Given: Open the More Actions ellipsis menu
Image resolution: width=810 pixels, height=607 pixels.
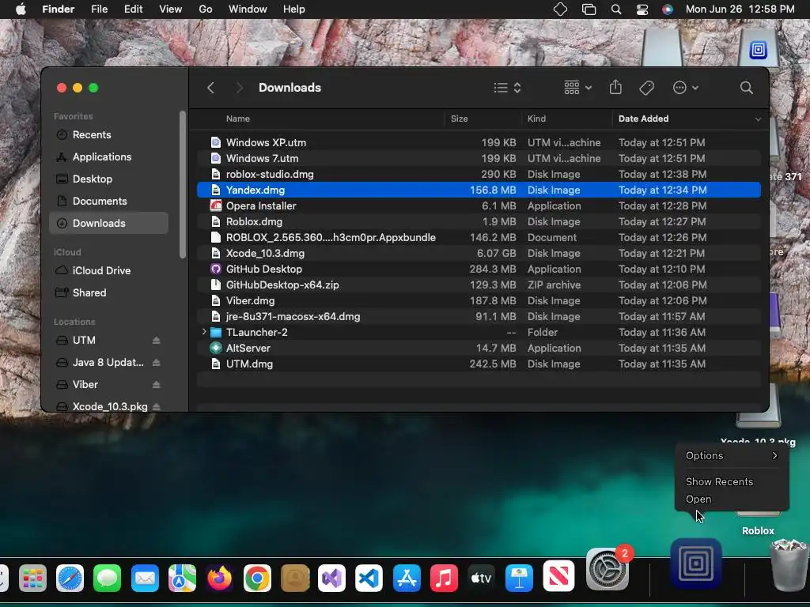Looking at the screenshot, I should click(686, 88).
